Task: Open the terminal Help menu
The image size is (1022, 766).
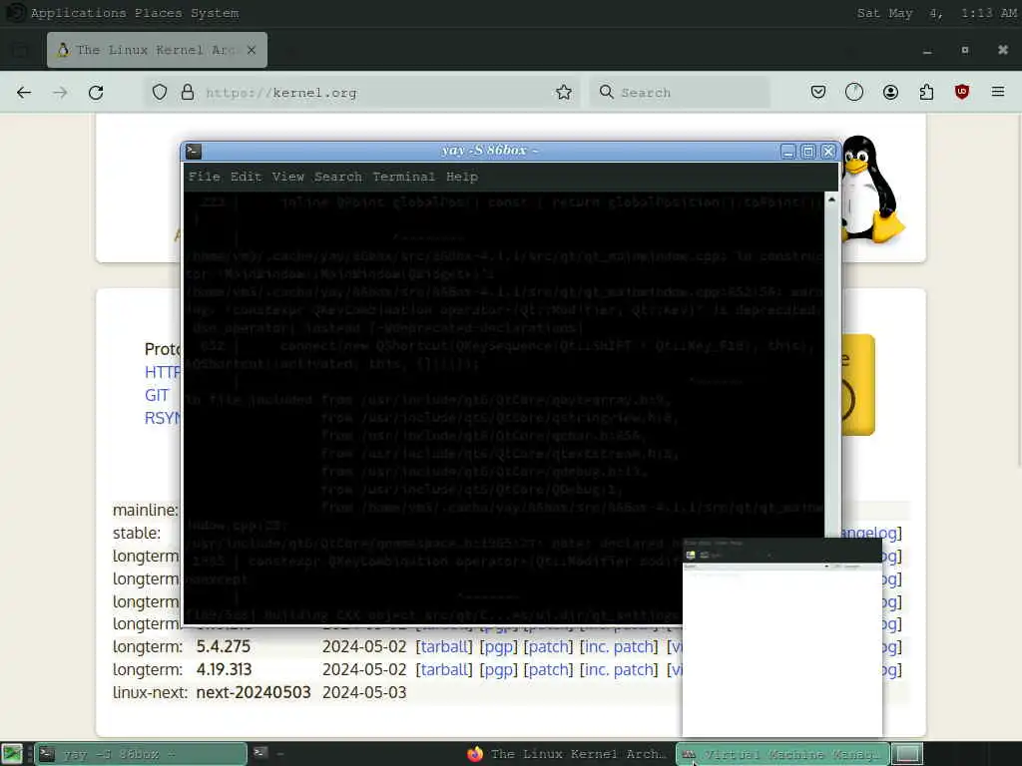Action: click(462, 177)
